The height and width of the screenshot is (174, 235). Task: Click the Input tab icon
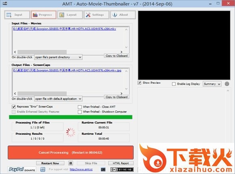(9, 15)
